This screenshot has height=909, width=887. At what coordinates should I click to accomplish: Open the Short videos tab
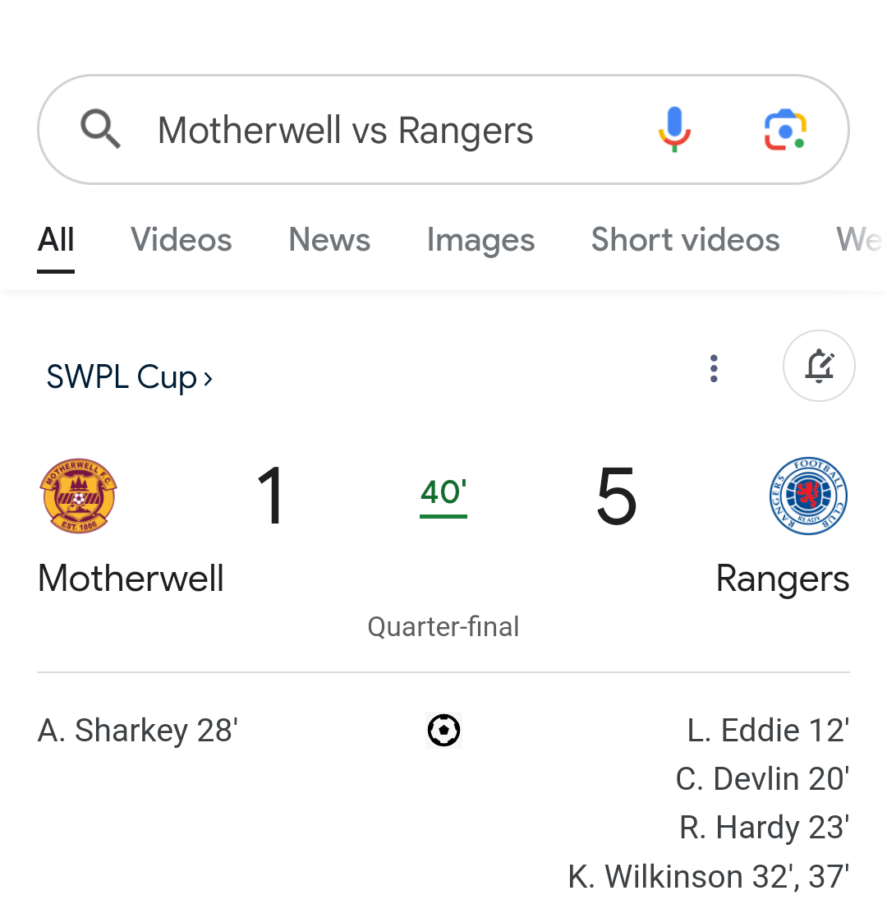(x=686, y=239)
